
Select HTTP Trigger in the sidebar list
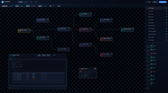156,8
